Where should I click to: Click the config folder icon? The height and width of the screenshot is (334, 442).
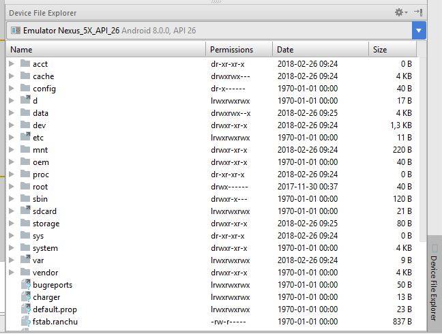coord(25,88)
